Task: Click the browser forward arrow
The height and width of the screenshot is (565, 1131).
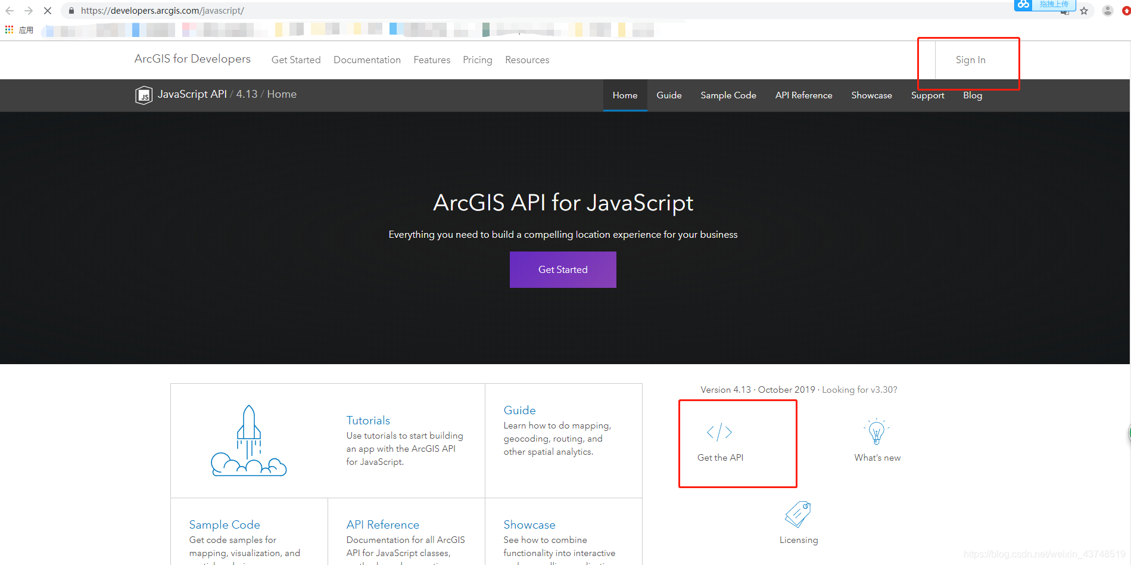Action: click(29, 11)
